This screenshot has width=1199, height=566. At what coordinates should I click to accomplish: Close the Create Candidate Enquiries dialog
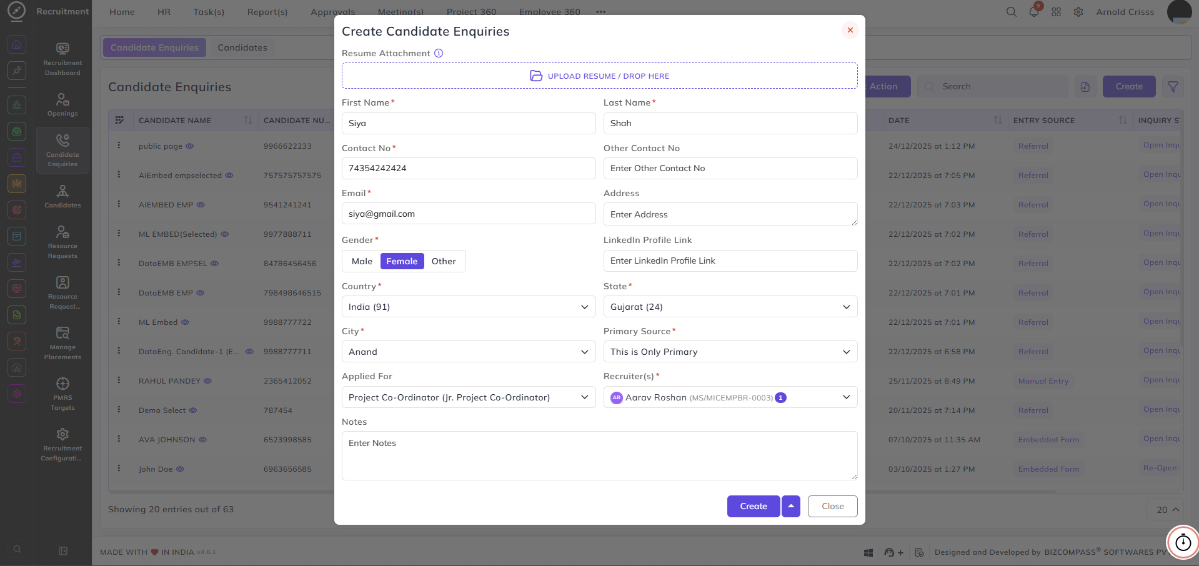[x=850, y=30]
